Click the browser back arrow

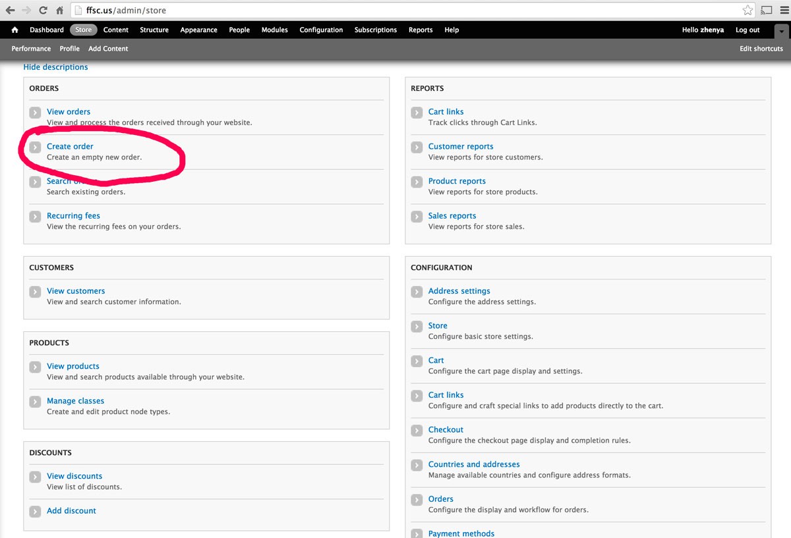[x=10, y=11]
